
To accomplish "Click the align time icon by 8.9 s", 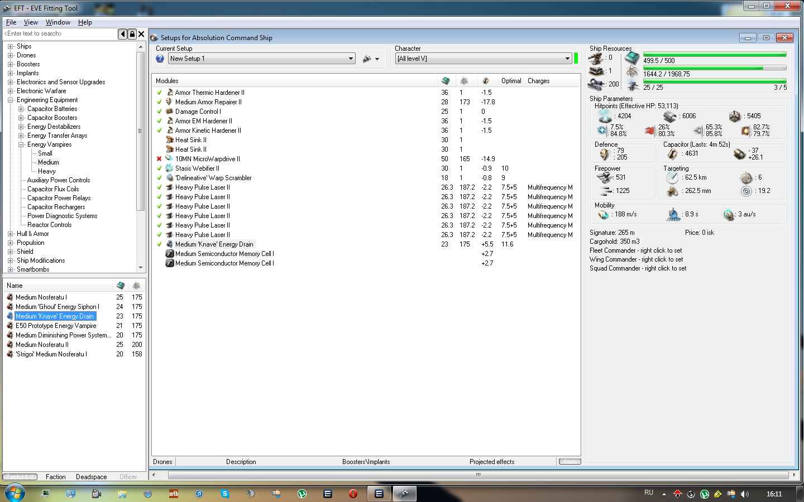I will [x=674, y=214].
